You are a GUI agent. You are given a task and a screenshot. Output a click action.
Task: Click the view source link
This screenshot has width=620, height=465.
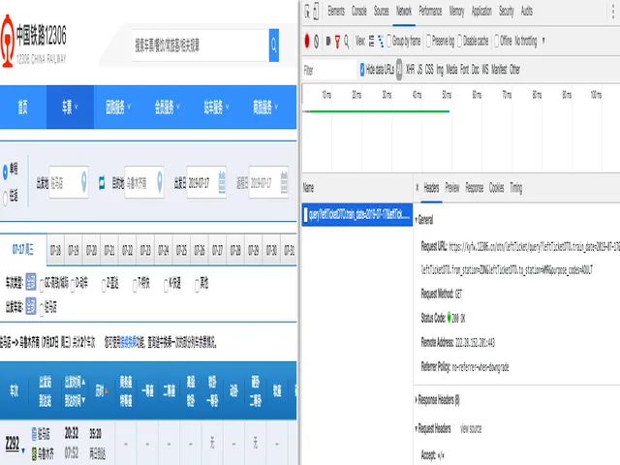pyautogui.click(x=470, y=428)
